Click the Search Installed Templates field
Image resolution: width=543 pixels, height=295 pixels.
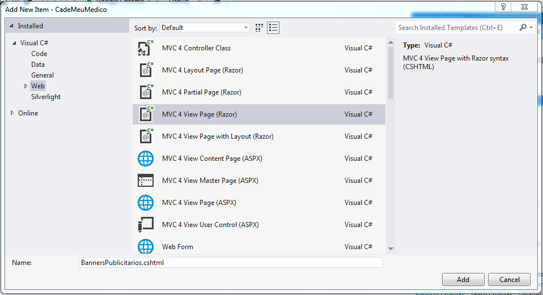[x=457, y=28]
